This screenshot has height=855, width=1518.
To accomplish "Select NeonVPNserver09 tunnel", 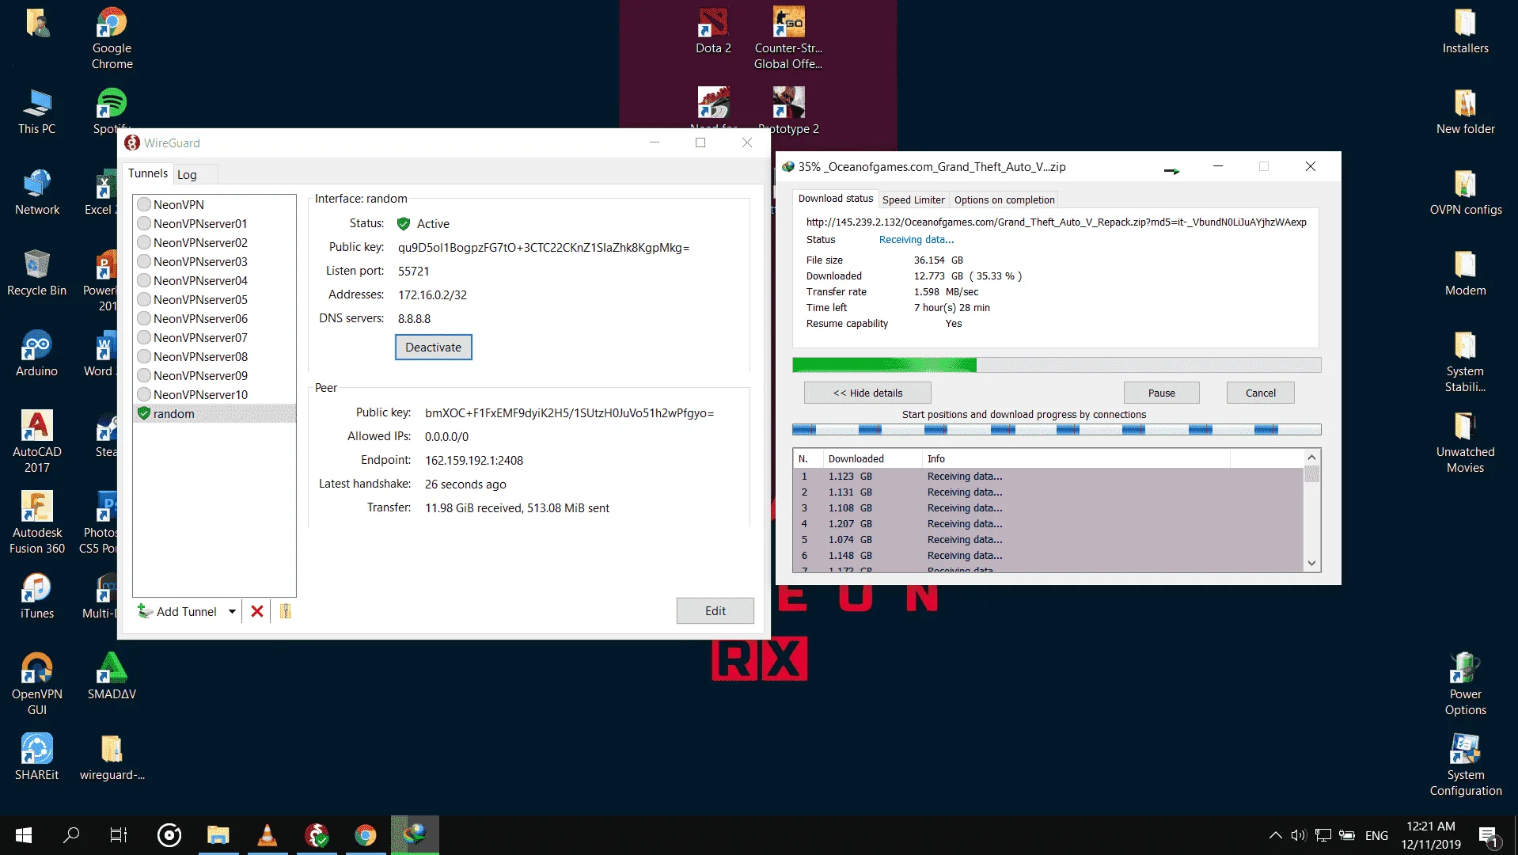I will coord(214,375).
